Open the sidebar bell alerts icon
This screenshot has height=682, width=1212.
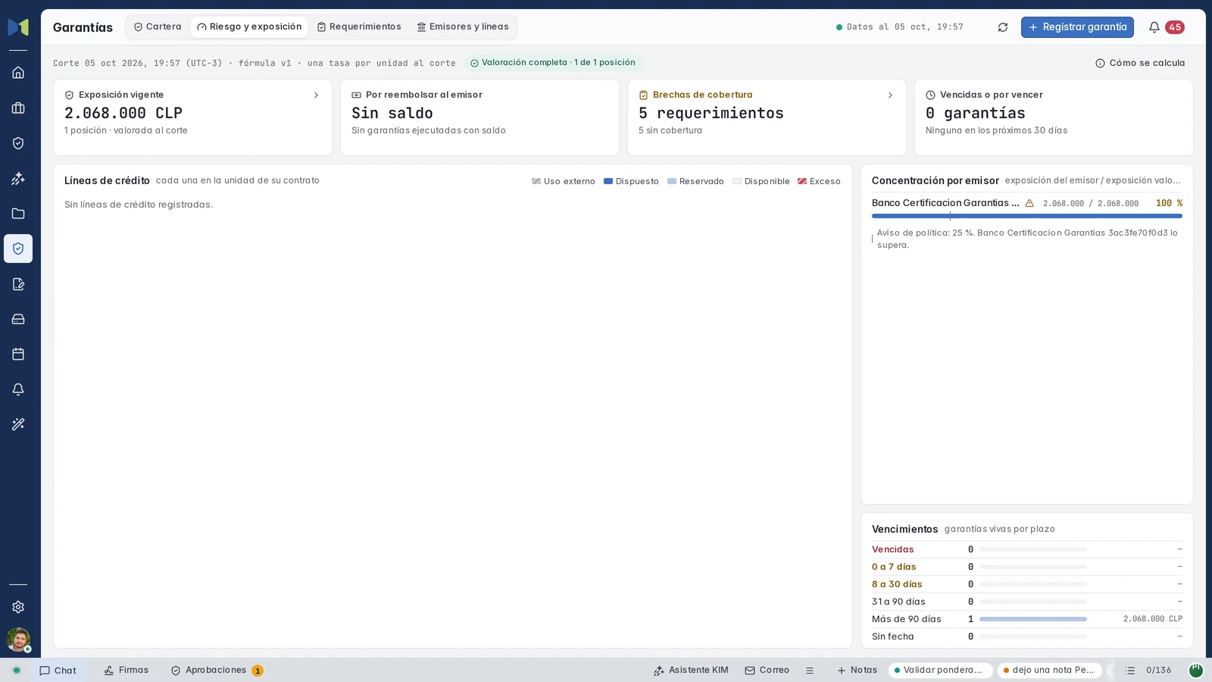[x=18, y=389]
